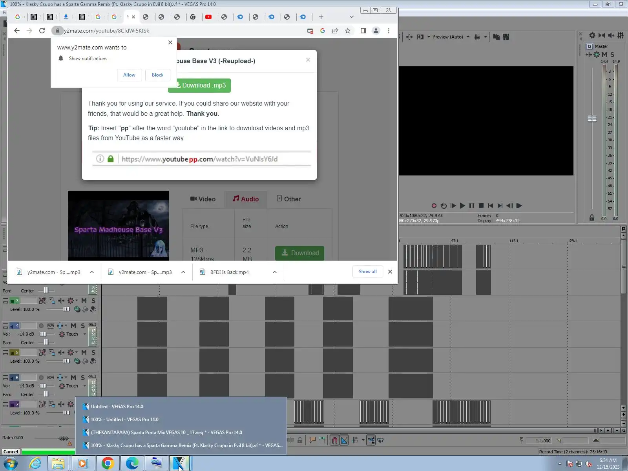Click the Downmix Output icon
628x471 pixels.
(x=602, y=35)
